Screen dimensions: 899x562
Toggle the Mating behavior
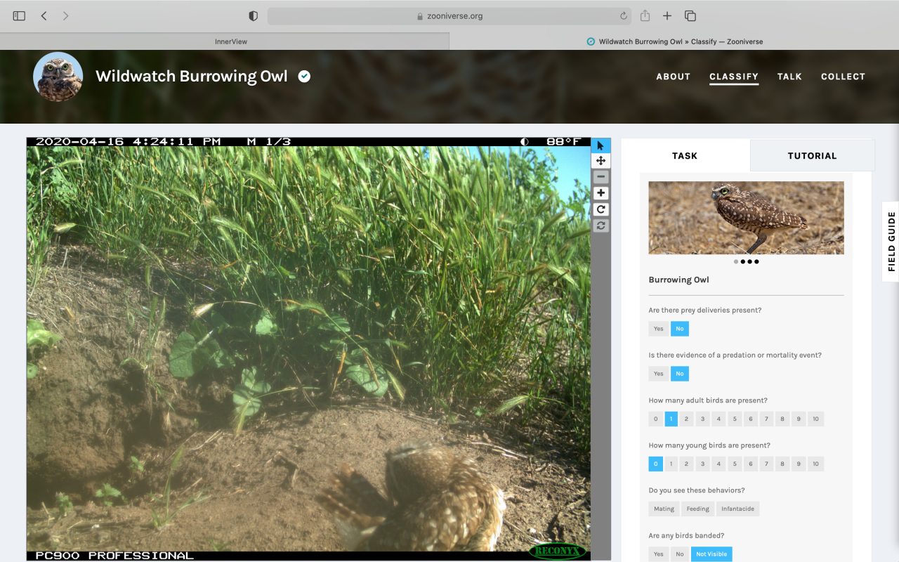664,509
